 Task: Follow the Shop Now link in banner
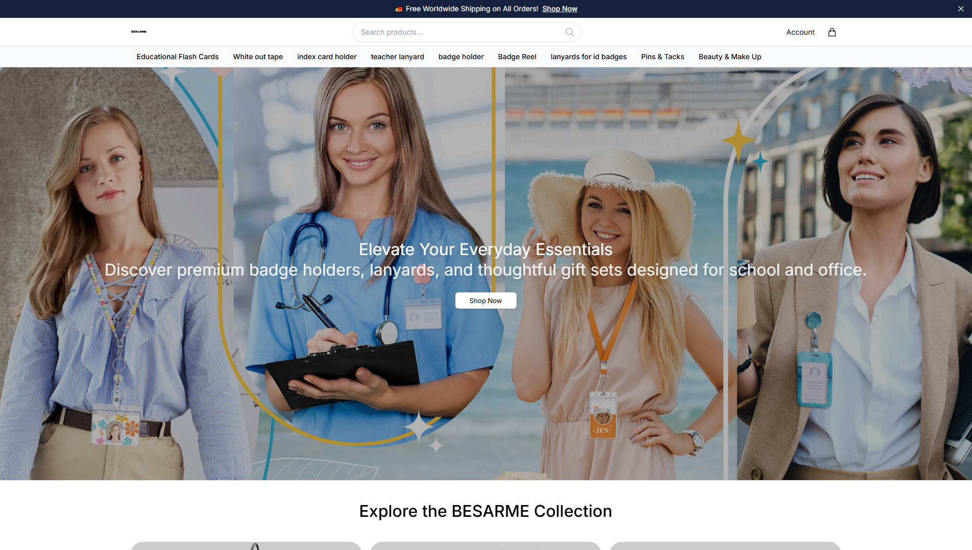click(x=560, y=9)
